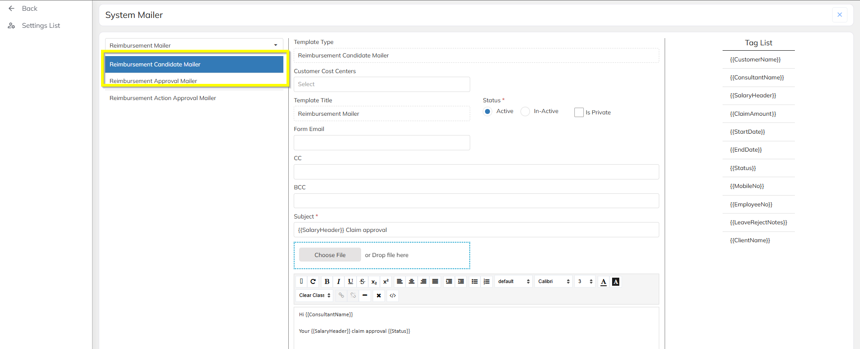Go Back using the sidebar link
Screen dimensions: 860x349
tap(29, 9)
